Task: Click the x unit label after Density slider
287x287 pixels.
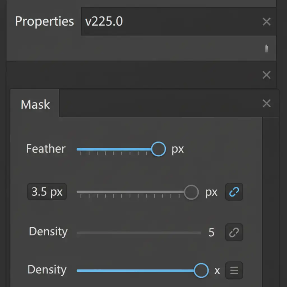Action: [x=217, y=271]
